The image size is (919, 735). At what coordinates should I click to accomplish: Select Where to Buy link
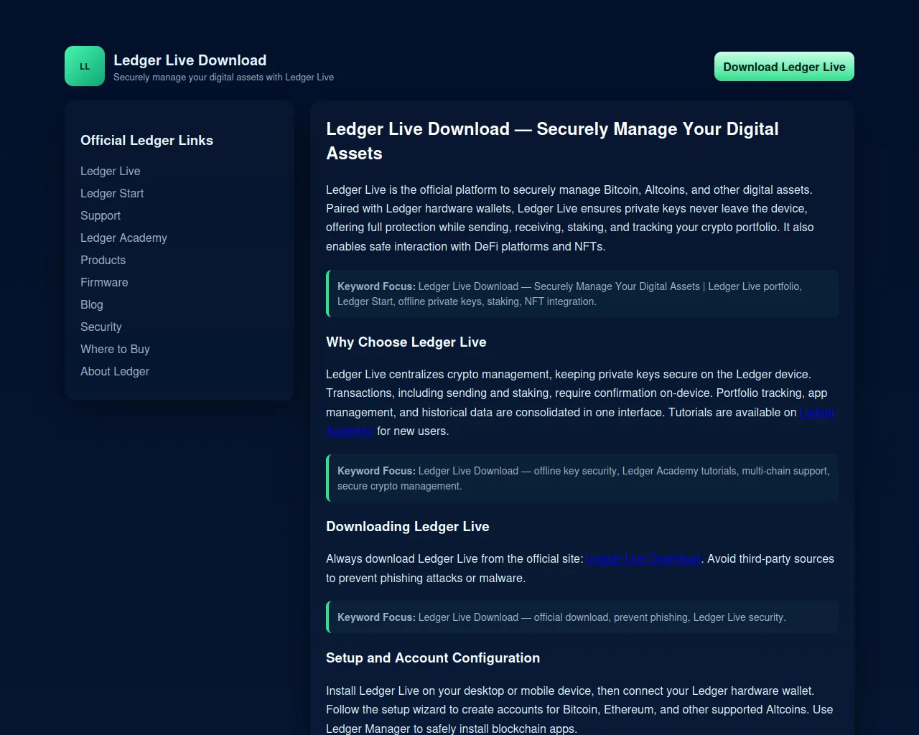click(115, 349)
